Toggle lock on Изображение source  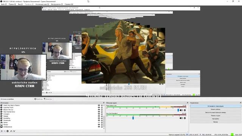click(102, 127)
